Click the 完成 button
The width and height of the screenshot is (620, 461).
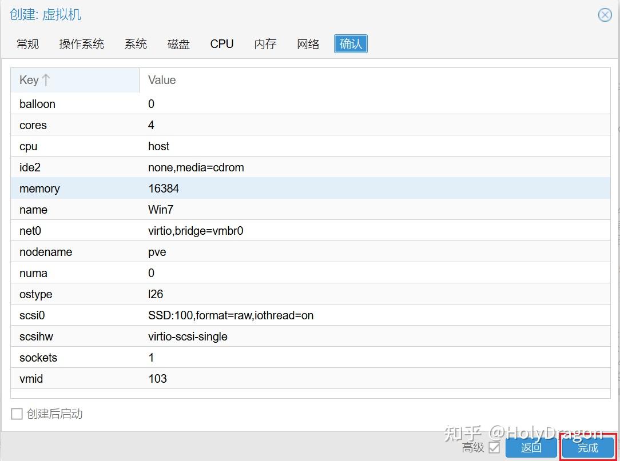point(586,448)
